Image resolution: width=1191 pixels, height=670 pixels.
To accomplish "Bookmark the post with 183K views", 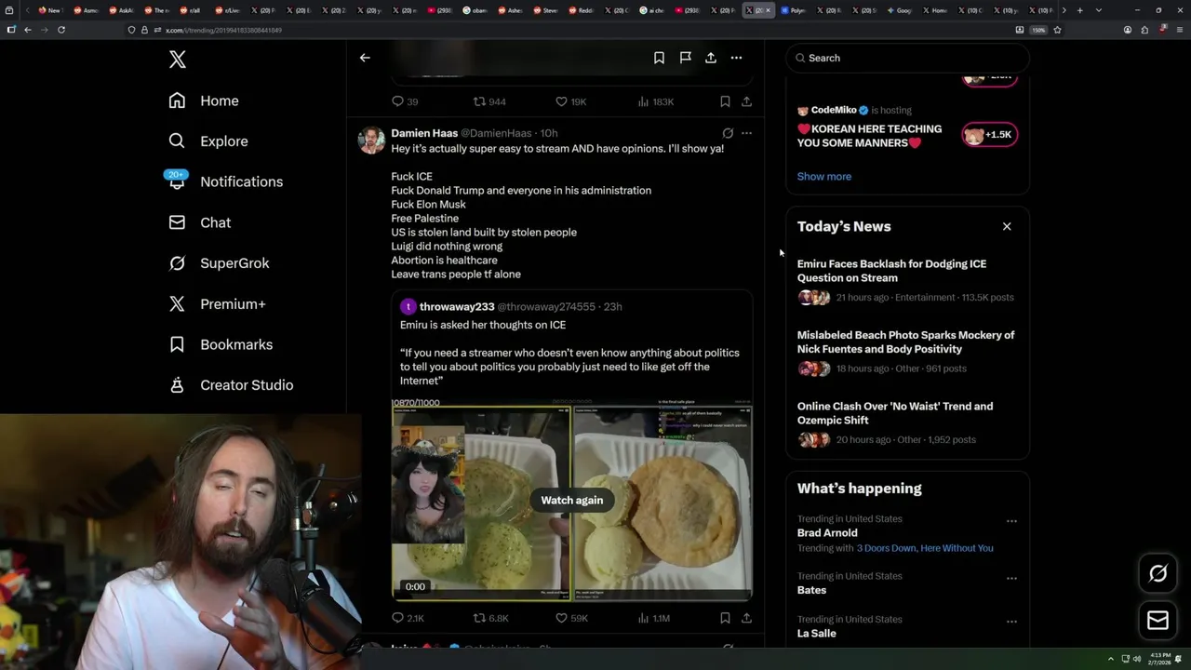I will tap(725, 101).
